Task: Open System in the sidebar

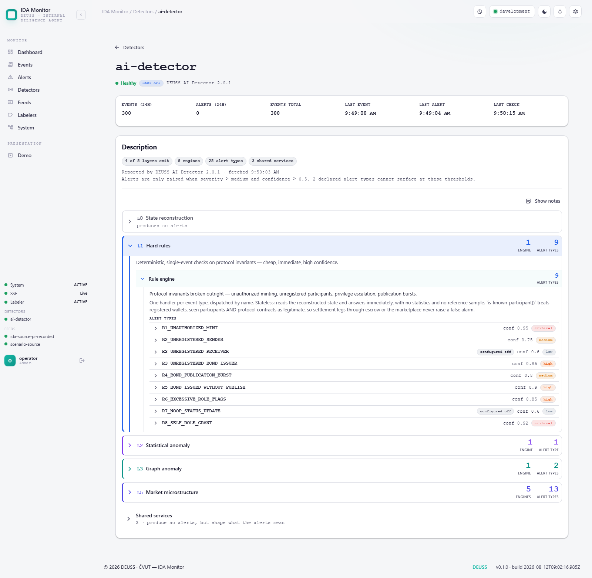Action: point(46,128)
